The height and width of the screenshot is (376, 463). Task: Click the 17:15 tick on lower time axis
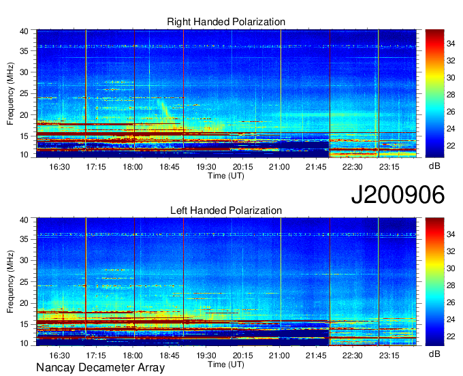click(96, 356)
